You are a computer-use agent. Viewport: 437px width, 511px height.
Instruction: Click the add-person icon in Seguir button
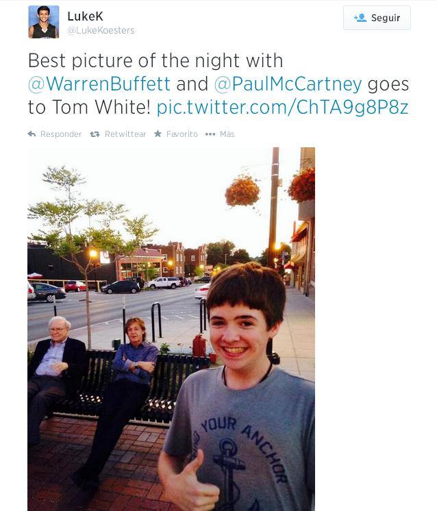360,18
